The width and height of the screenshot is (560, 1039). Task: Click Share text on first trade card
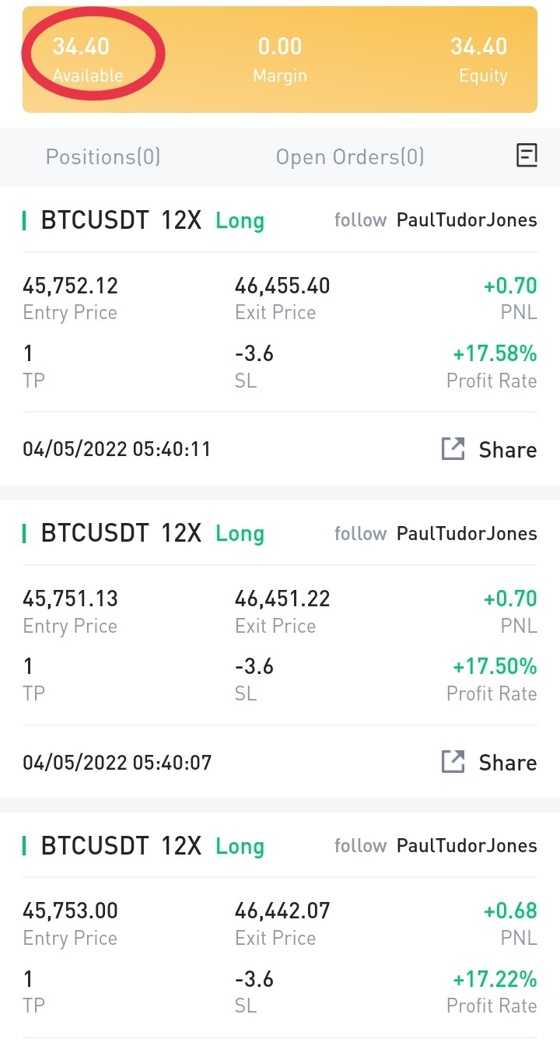[508, 450]
